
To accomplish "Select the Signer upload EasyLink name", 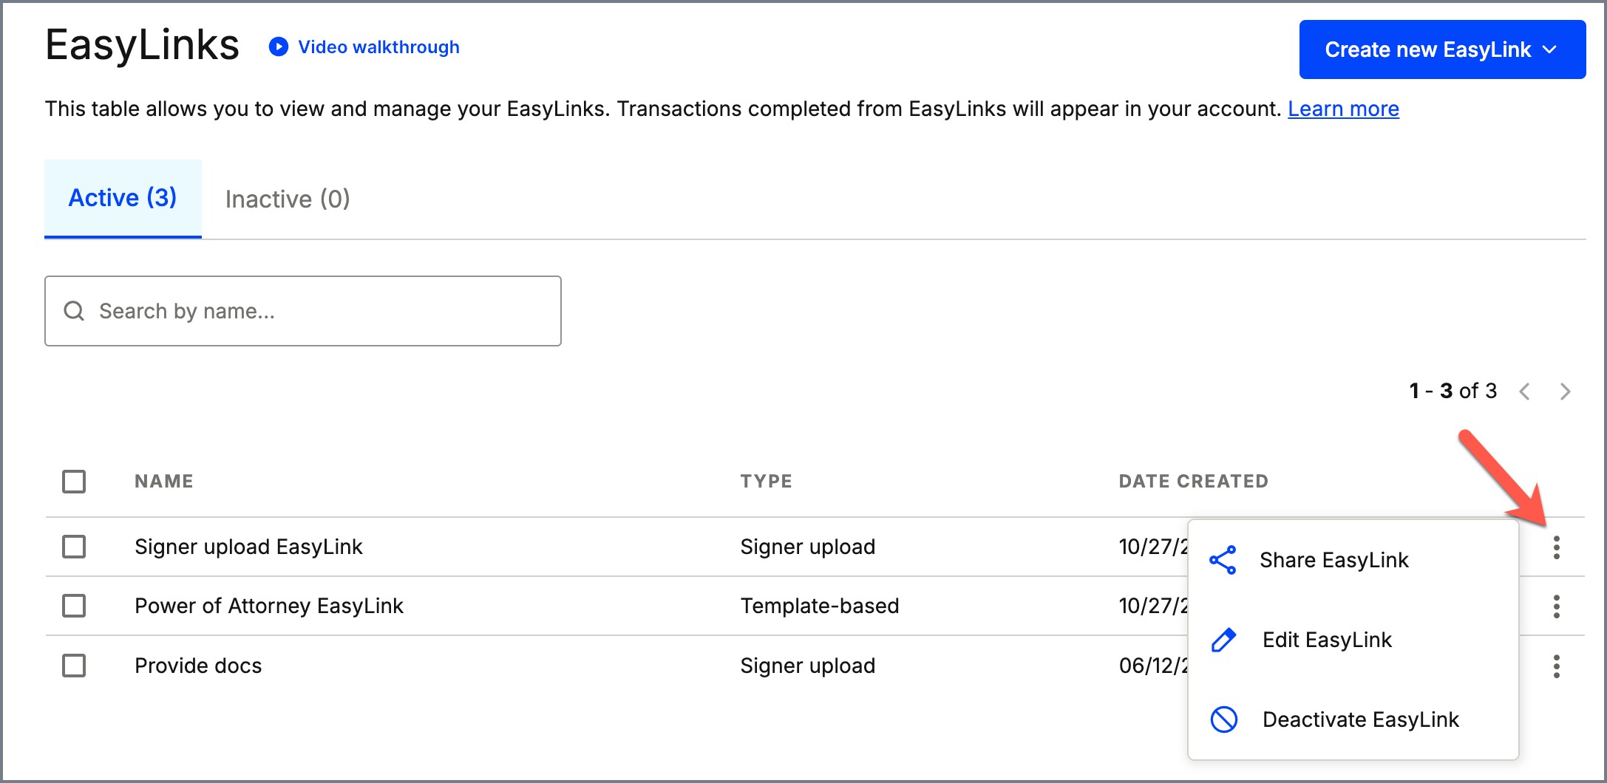I will [248, 547].
